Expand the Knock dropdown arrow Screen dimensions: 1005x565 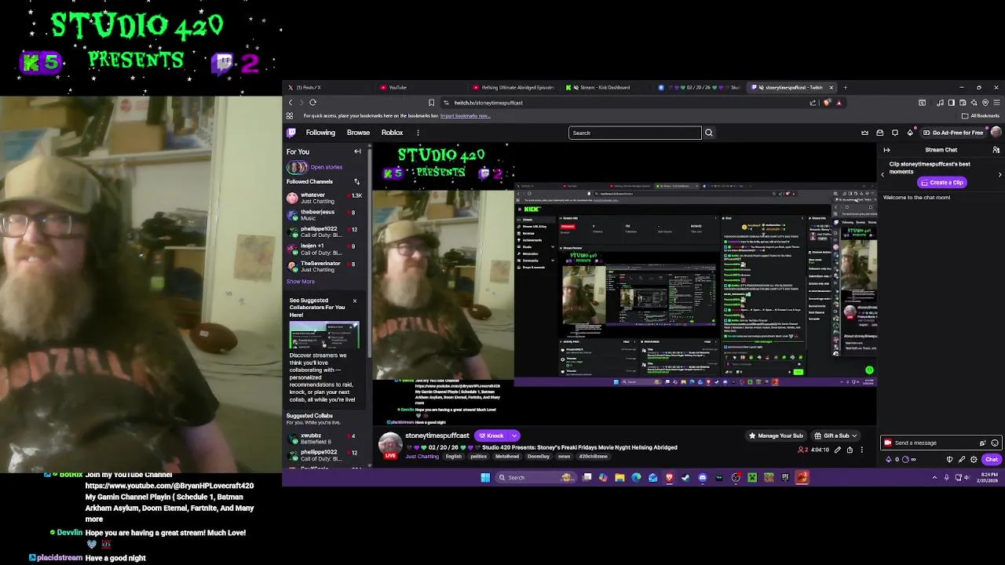[x=514, y=436]
